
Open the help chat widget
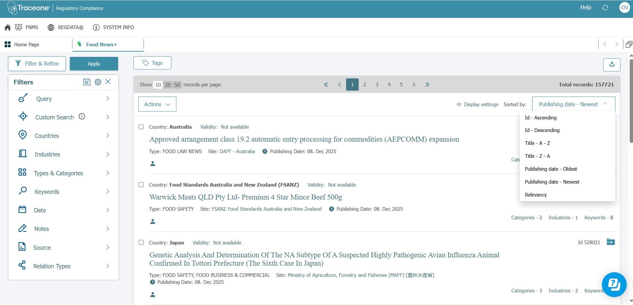click(614, 284)
